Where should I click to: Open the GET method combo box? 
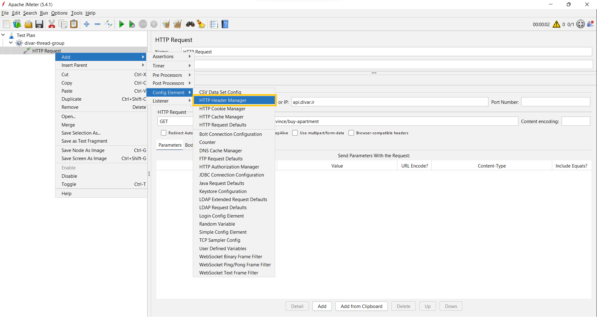pyautogui.click(x=175, y=122)
